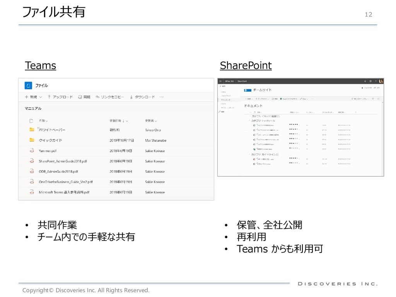Click the filter funnel icon in SharePoint
The width and height of the screenshot is (396, 297).
pyautogui.click(x=373, y=99)
